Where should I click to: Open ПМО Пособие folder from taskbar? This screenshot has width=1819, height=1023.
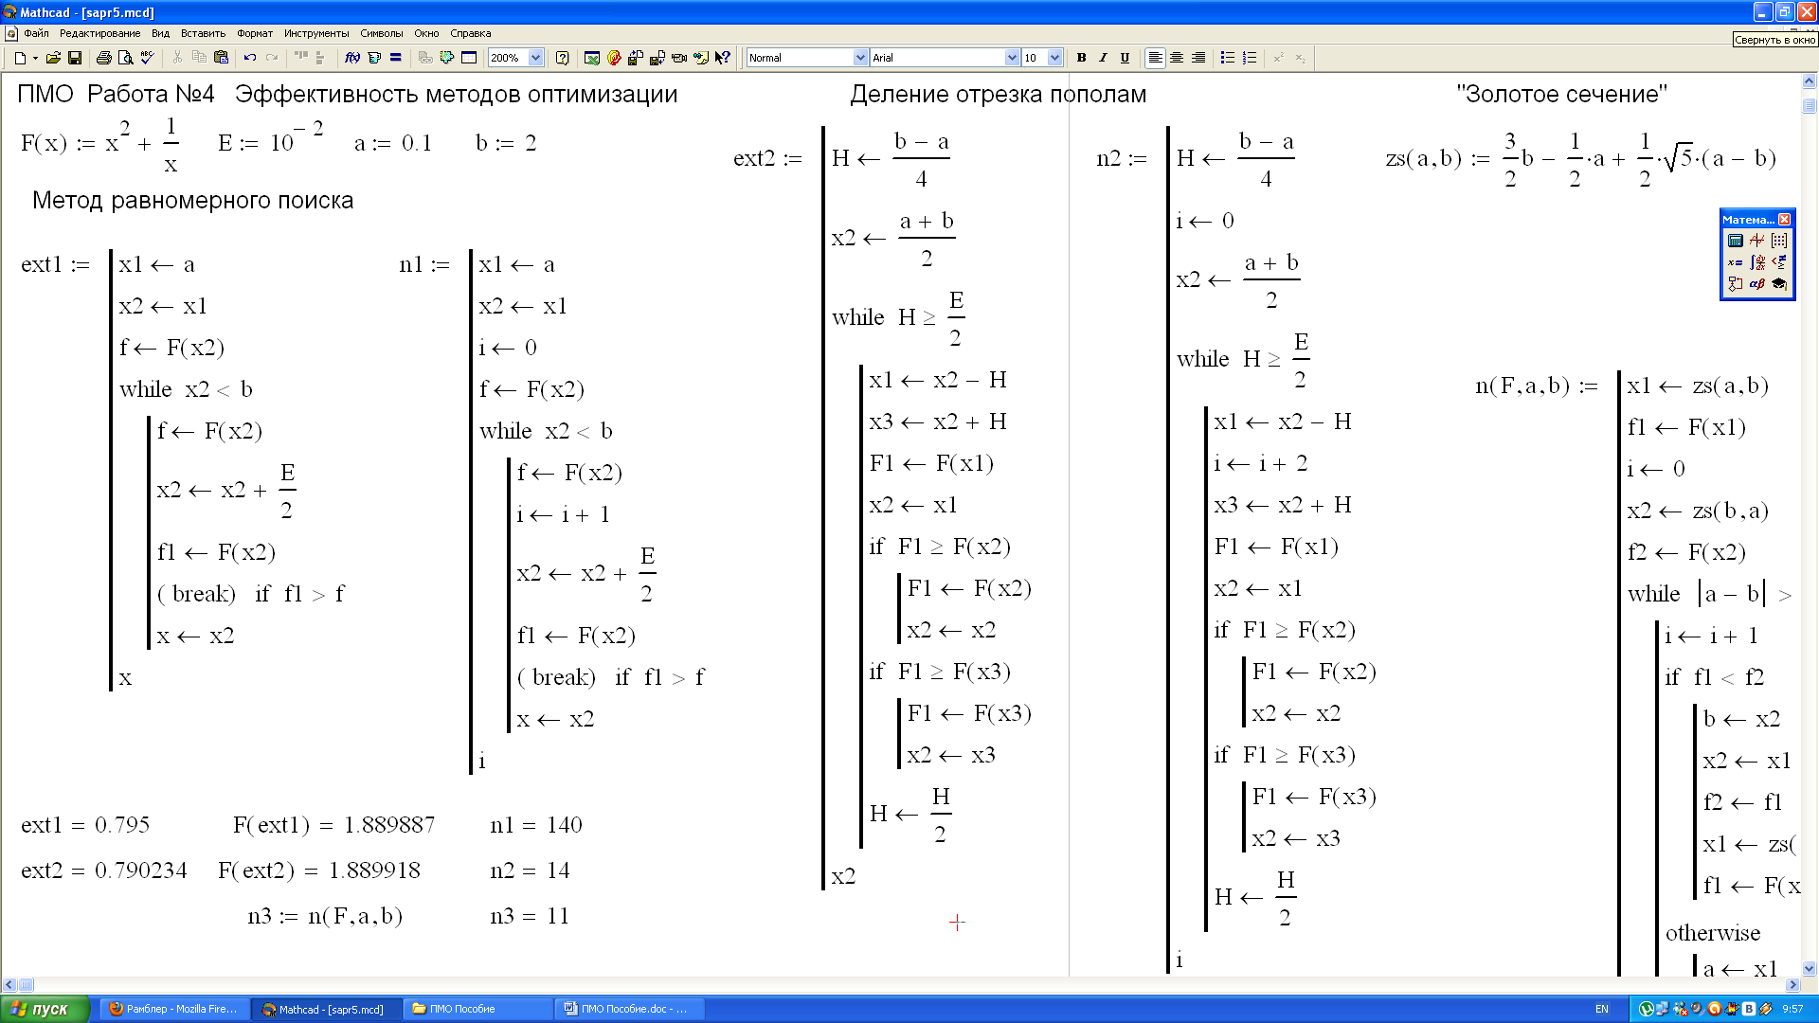tap(478, 1009)
